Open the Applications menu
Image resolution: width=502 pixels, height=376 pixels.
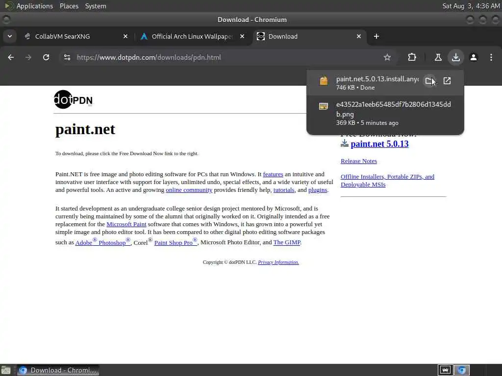(35, 6)
